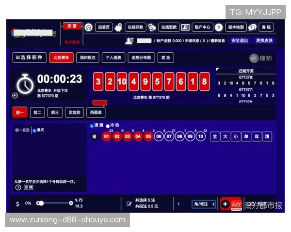Select the 遗漏 radio option

[x=91, y=126]
